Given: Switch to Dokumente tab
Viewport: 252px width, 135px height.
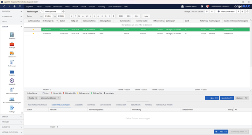Looking at the screenshot, I should (136, 105).
